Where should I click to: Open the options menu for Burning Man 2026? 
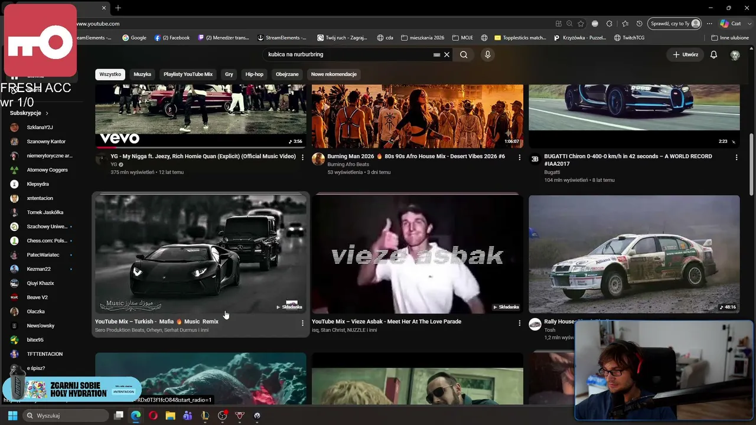[x=519, y=158]
